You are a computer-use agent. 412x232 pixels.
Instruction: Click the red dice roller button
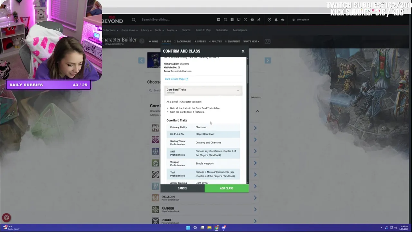(6, 217)
